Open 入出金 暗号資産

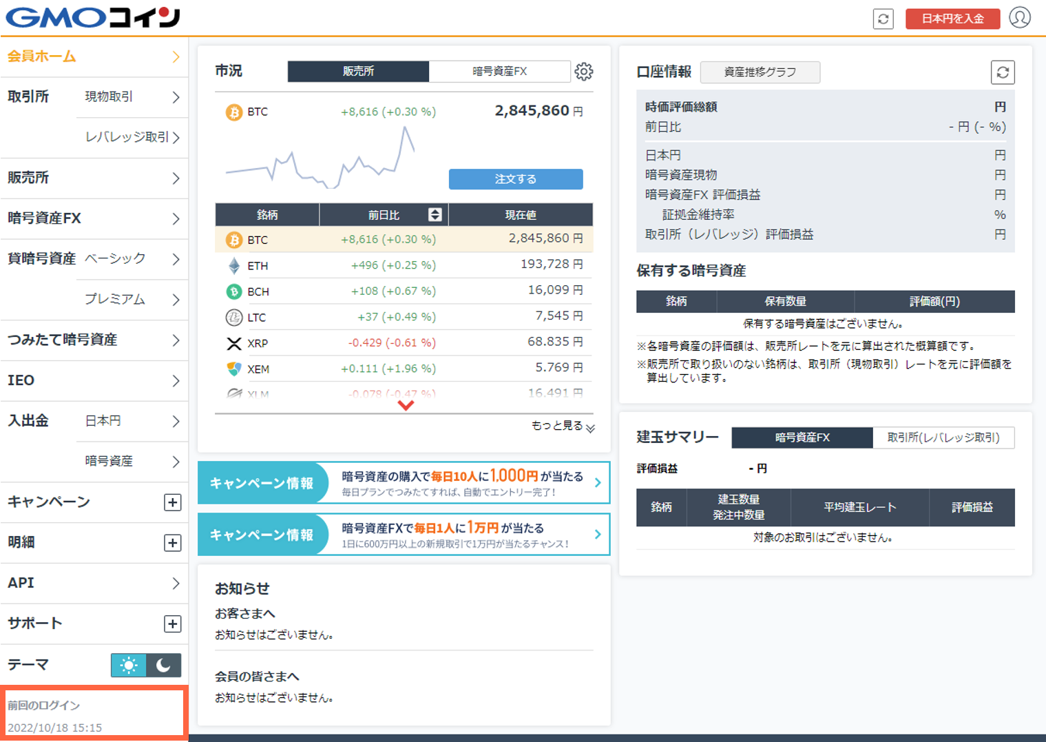(132, 462)
